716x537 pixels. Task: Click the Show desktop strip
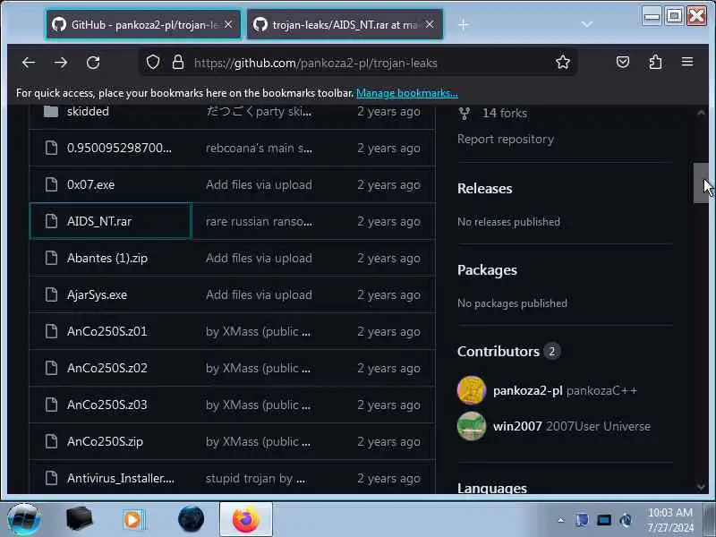point(710,519)
